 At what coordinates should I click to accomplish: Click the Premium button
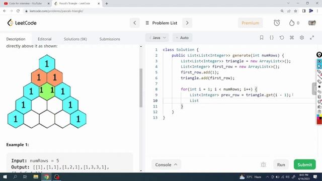251,23
